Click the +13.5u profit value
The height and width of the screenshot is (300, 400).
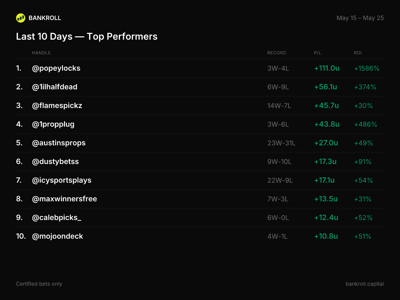(326, 199)
